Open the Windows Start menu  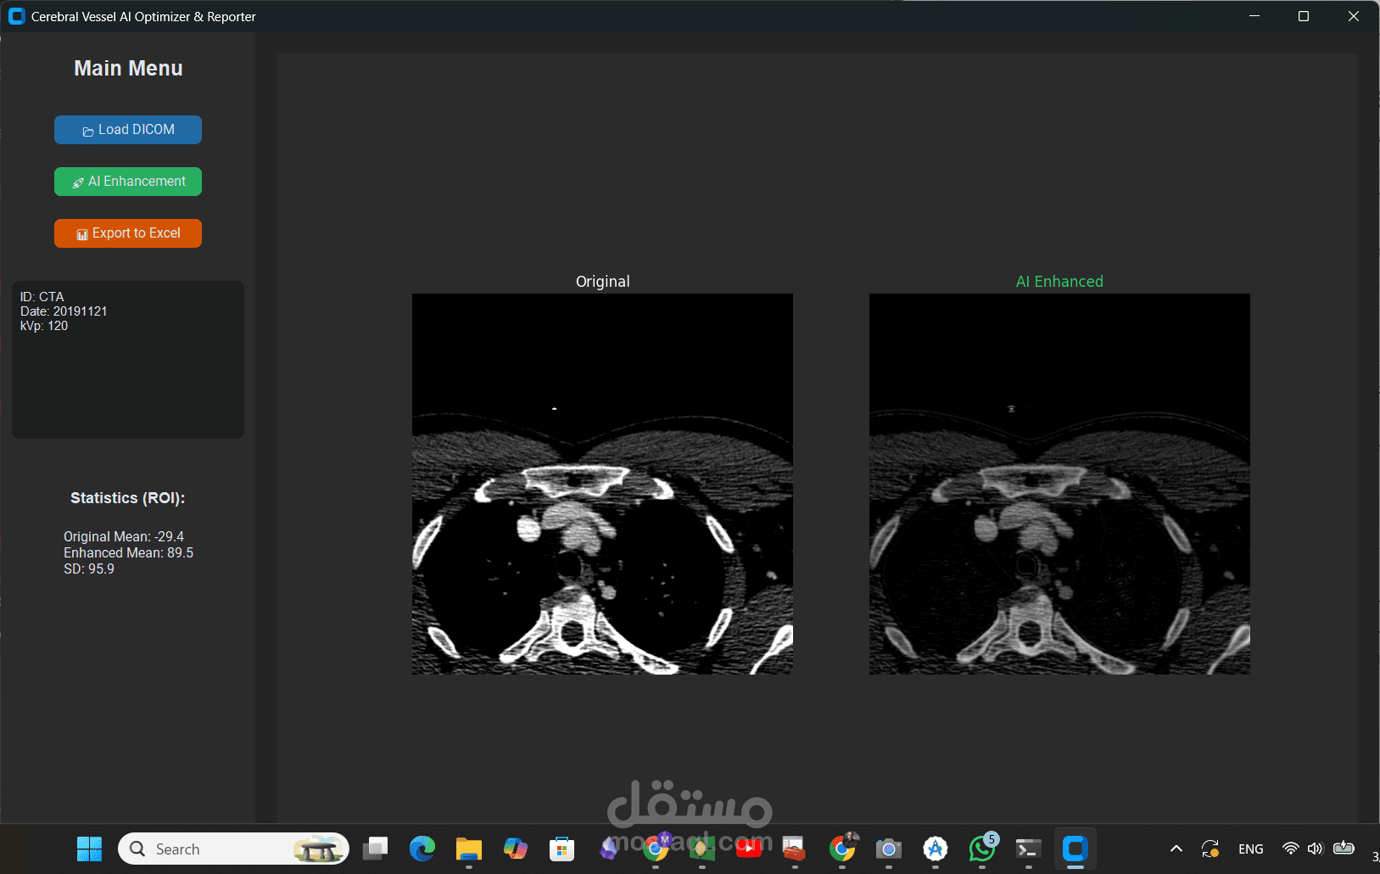pos(89,849)
